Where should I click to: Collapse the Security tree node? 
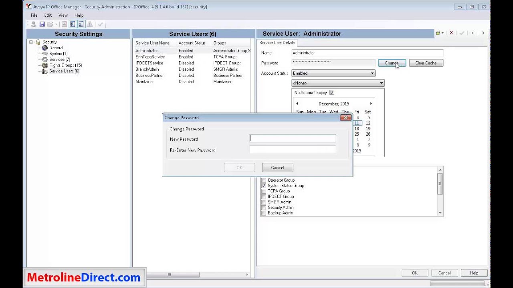(31, 42)
